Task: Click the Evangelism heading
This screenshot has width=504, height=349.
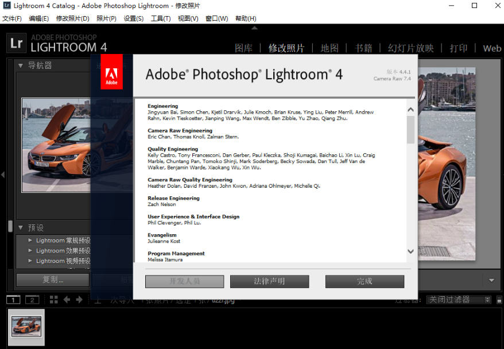Action: point(162,235)
